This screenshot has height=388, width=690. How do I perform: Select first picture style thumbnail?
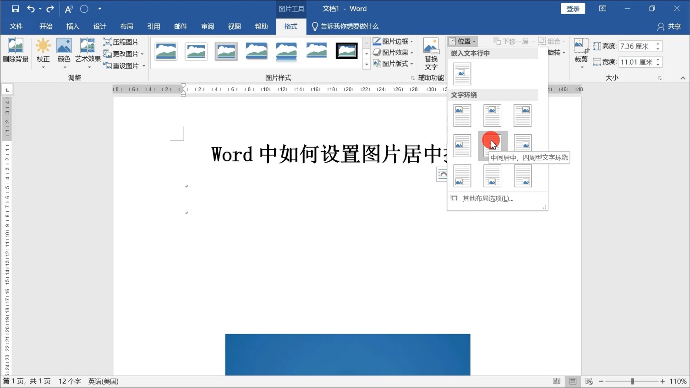click(x=166, y=51)
